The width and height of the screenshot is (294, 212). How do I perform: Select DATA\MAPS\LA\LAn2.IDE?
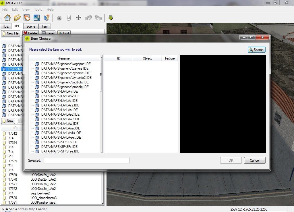60,96
